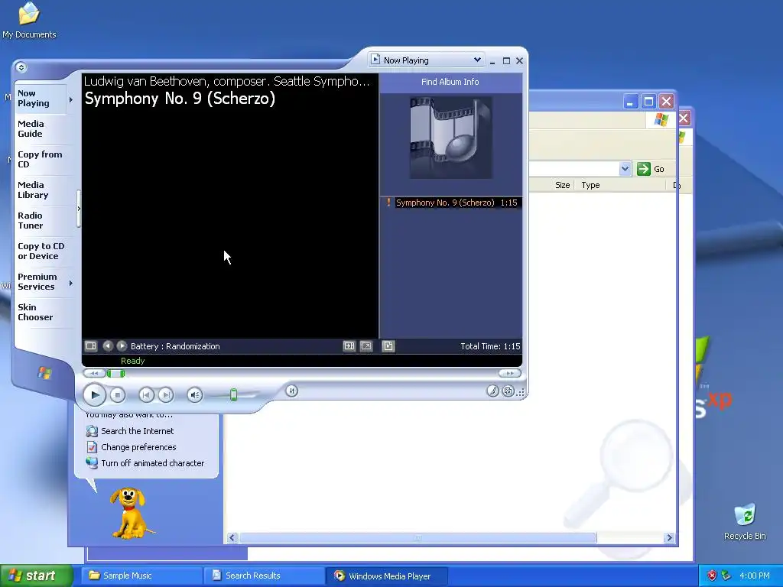Open the visualization options menu icon
The height and width of the screenshot is (587, 783).
pos(91,346)
